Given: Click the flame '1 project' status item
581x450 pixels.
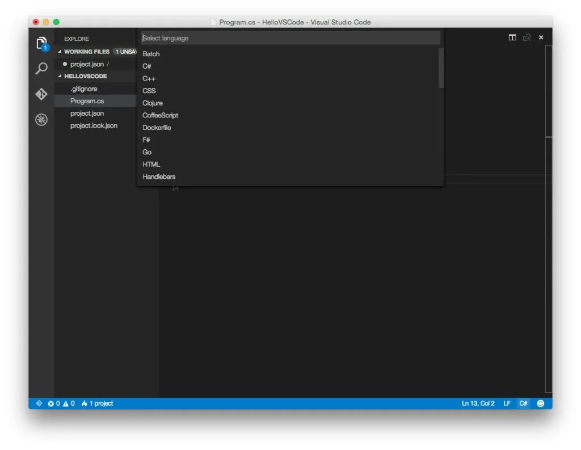Looking at the screenshot, I should coord(97,403).
